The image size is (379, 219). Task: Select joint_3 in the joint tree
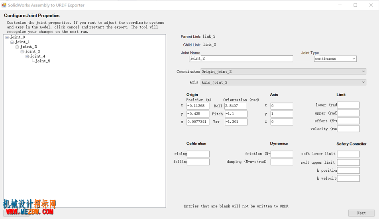(33, 52)
